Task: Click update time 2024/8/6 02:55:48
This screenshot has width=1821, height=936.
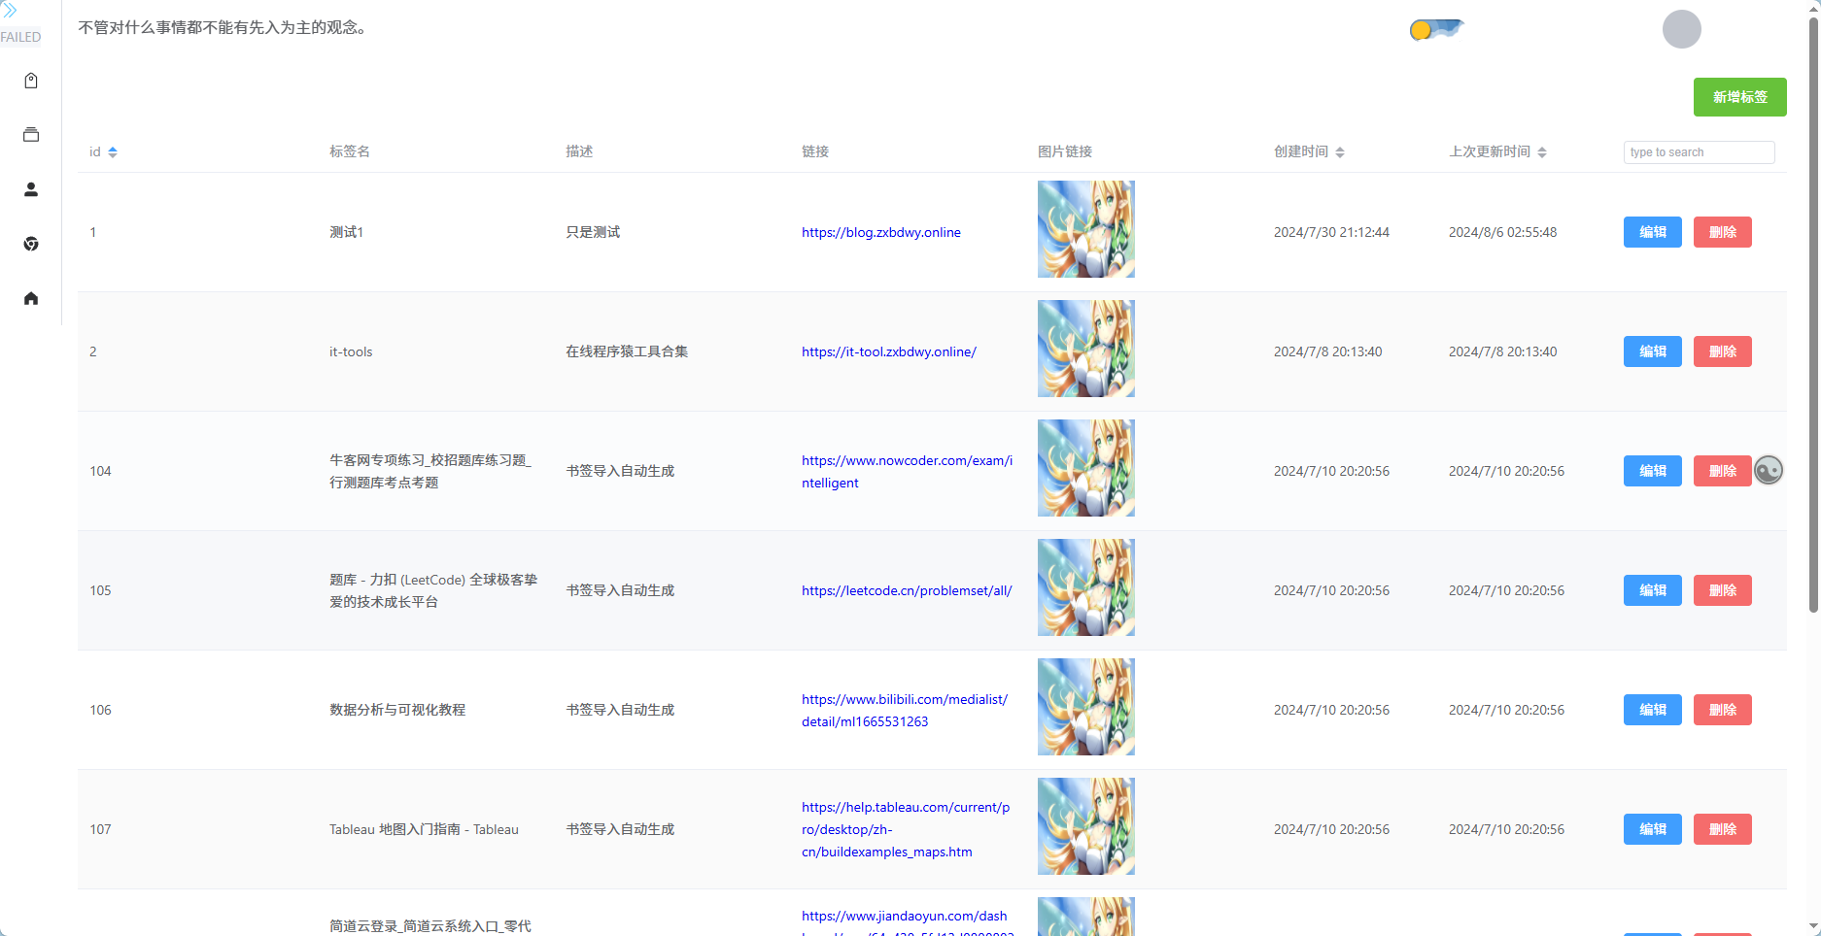Action: [1502, 232]
